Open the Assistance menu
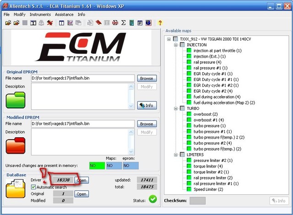The width and height of the screenshot is (293, 215). [x=64, y=14]
